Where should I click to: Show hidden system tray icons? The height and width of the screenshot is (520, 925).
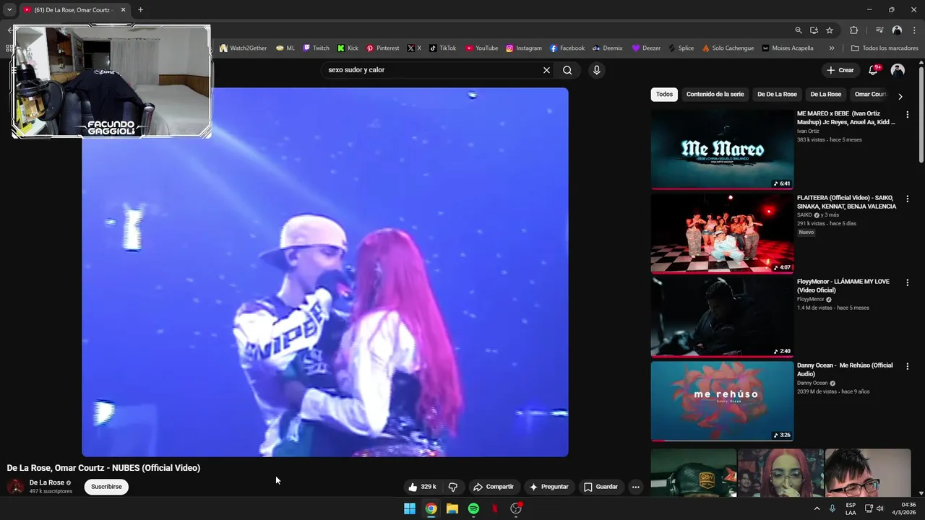tap(817, 508)
